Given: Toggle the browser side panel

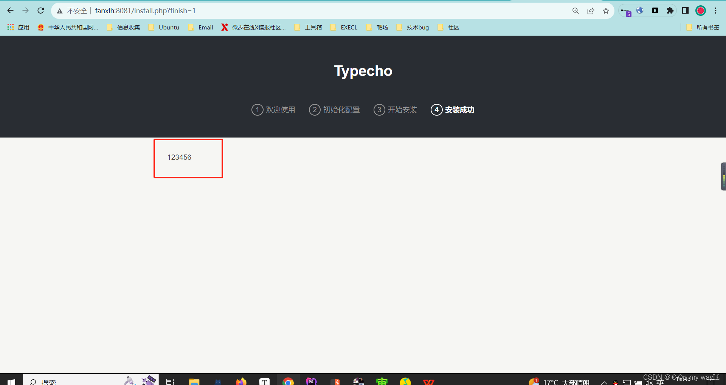Looking at the screenshot, I should pos(685,11).
